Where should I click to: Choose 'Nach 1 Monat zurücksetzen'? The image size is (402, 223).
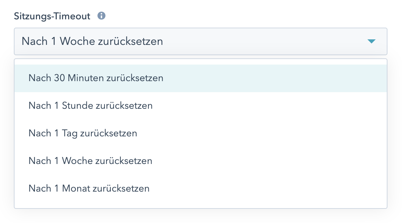(89, 188)
